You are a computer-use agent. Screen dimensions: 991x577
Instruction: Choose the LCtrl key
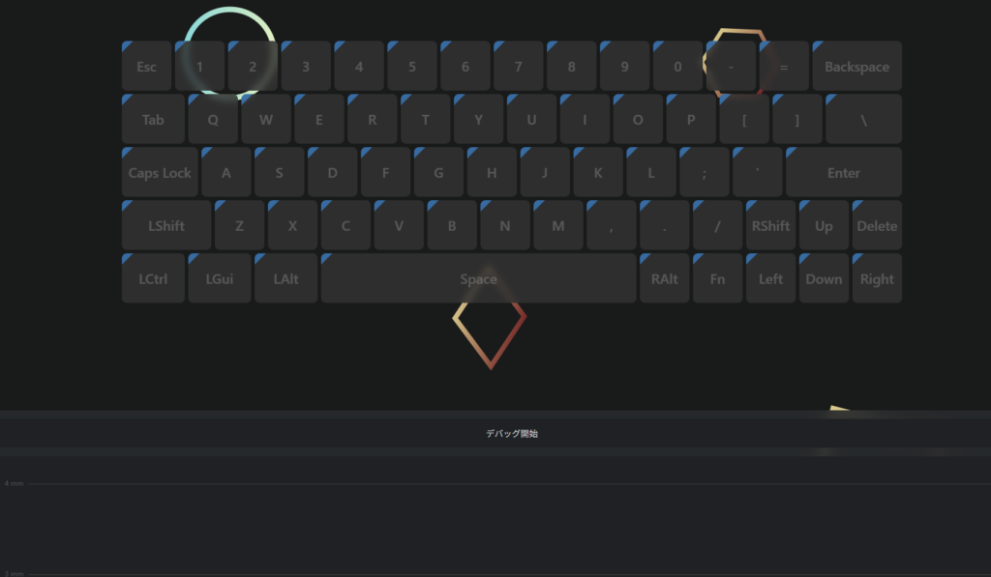153,278
